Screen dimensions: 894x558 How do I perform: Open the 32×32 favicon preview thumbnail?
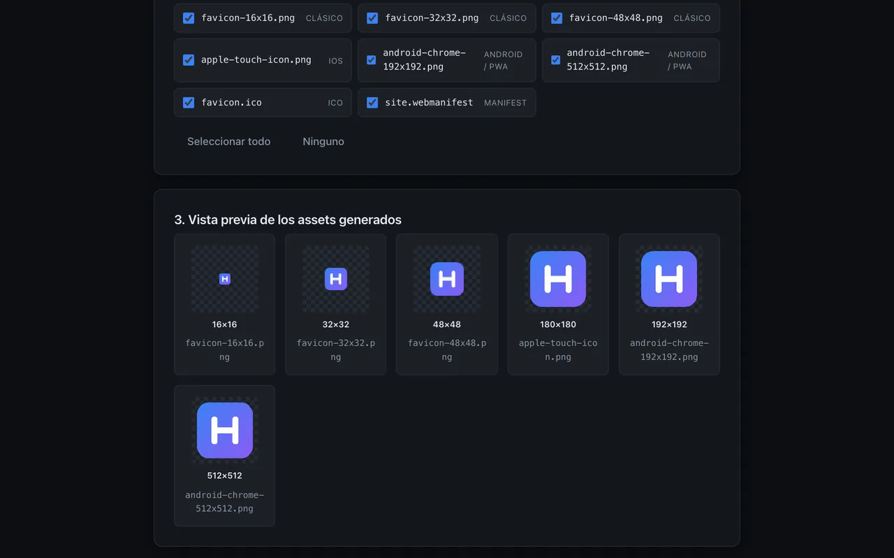pos(336,279)
